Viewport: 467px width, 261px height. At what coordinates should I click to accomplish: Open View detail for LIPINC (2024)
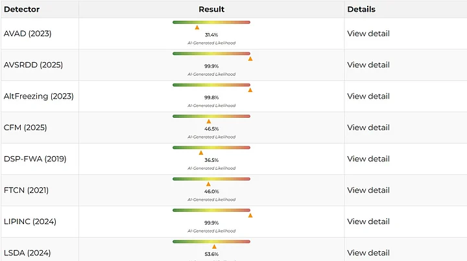368,221
